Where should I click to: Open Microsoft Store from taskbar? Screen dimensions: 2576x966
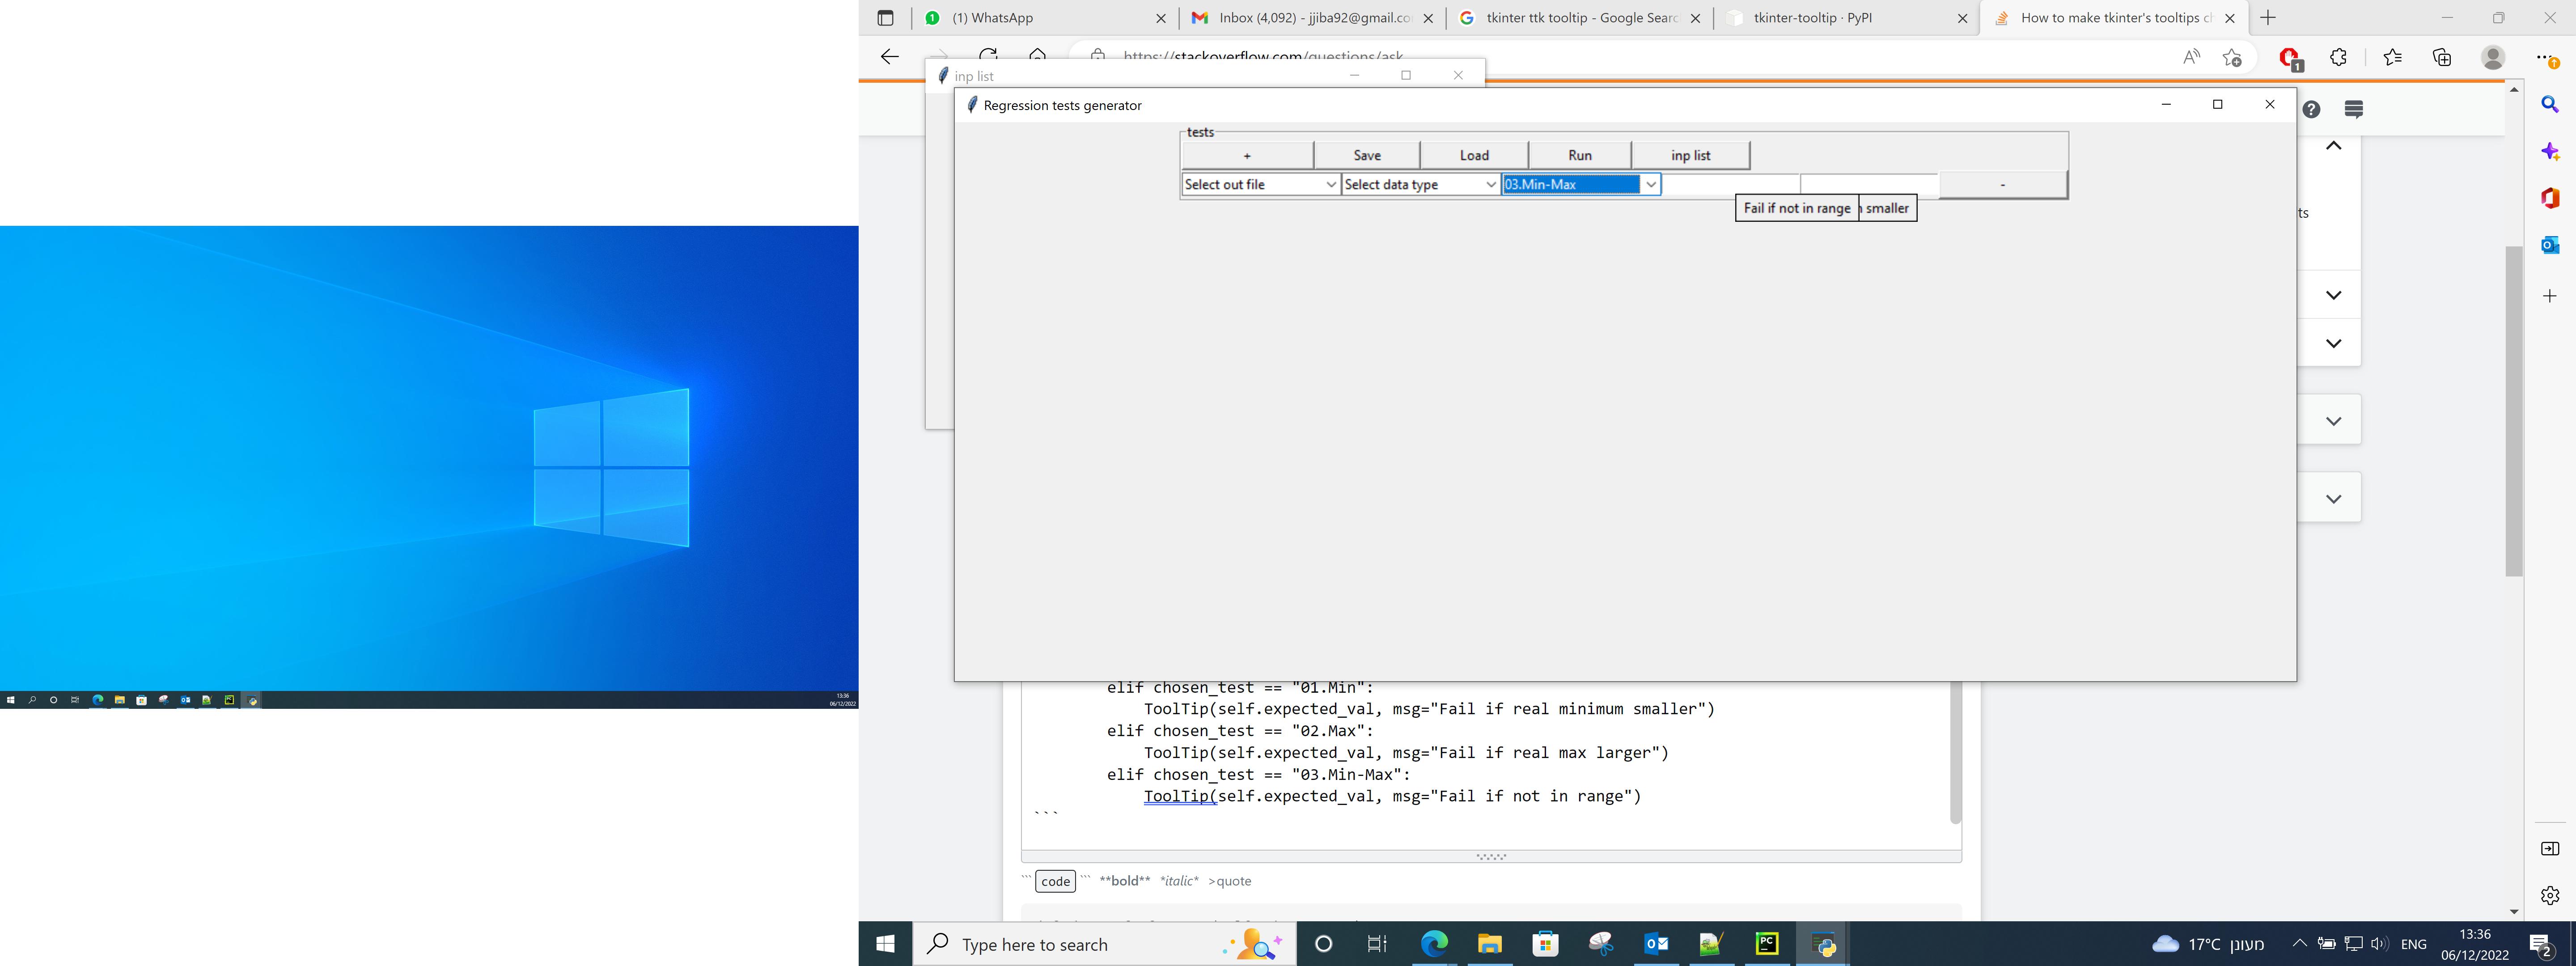[1546, 944]
